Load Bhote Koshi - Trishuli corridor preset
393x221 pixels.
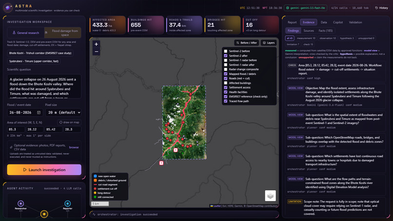(x=40, y=53)
